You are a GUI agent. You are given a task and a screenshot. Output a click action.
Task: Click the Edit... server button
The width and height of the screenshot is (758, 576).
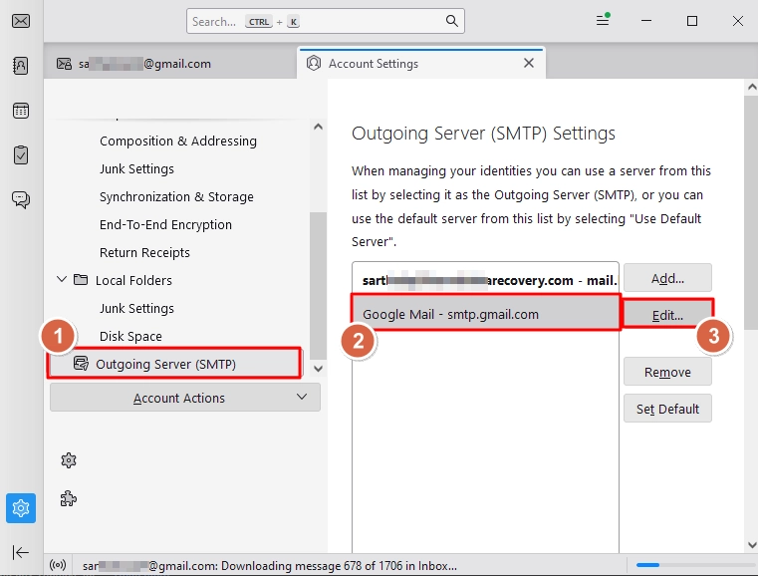point(667,314)
